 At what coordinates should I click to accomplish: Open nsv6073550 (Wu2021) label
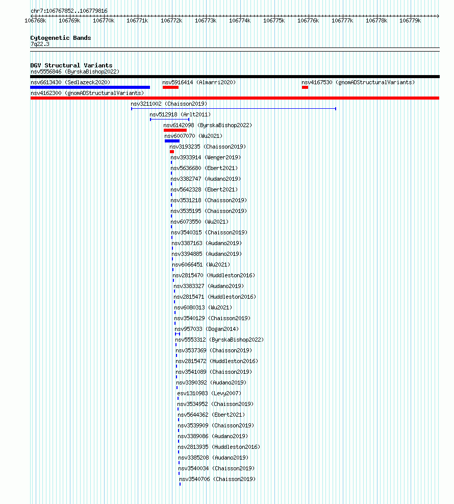click(x=199, y=222)
